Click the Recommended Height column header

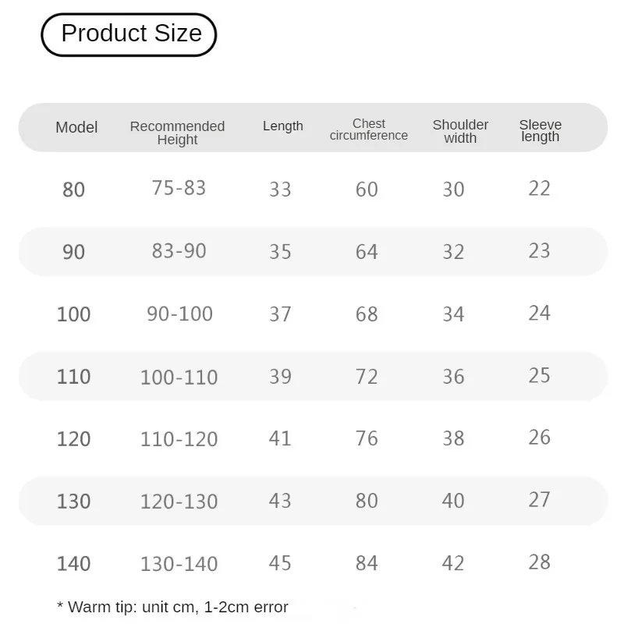click(x=177, y=133)
